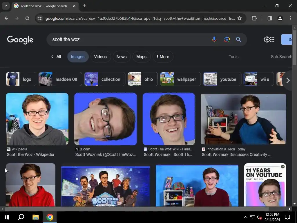297x223 pixels.
Task: Expand the More search categories menu
Action: tap(163, 57)
